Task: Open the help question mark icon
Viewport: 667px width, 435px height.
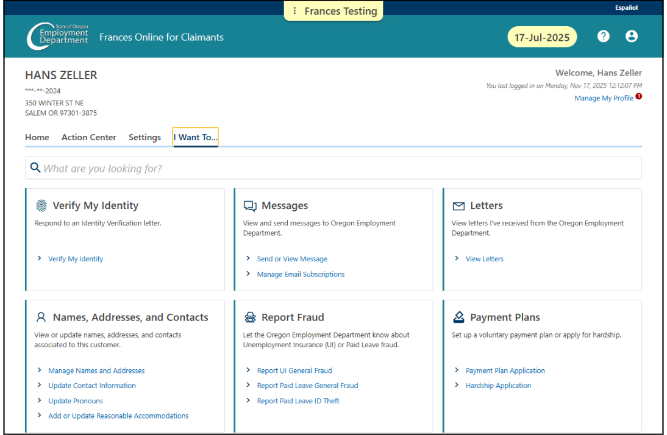Action: [x=603, y=36]
